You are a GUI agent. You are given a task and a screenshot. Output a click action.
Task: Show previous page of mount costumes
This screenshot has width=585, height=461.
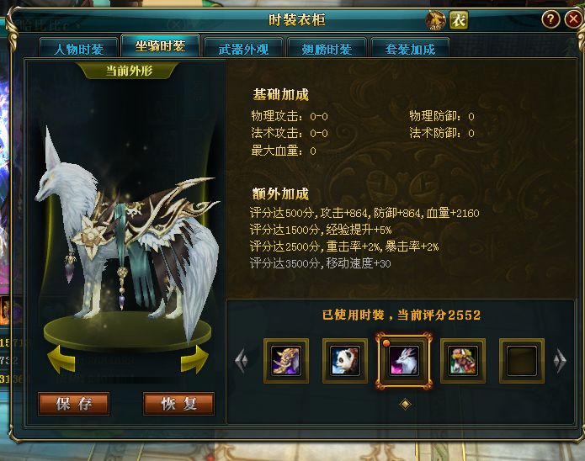tap(242, 360)
